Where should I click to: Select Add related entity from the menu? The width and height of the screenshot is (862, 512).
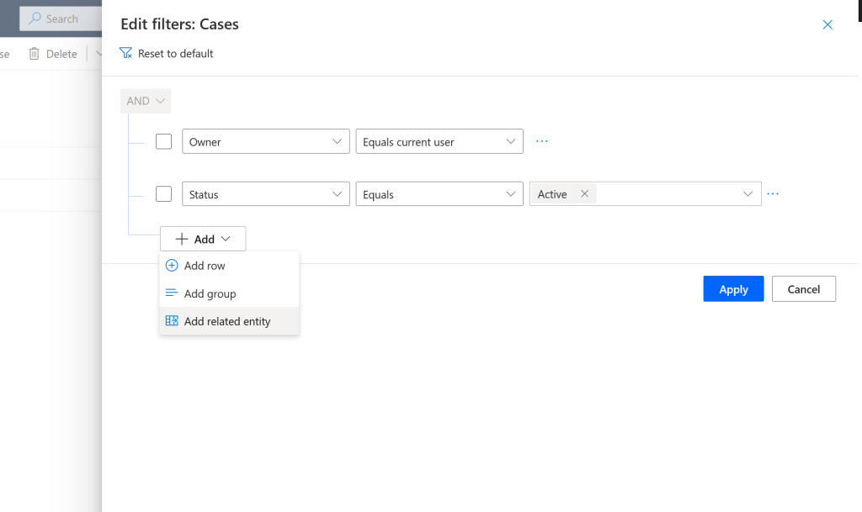227,320
